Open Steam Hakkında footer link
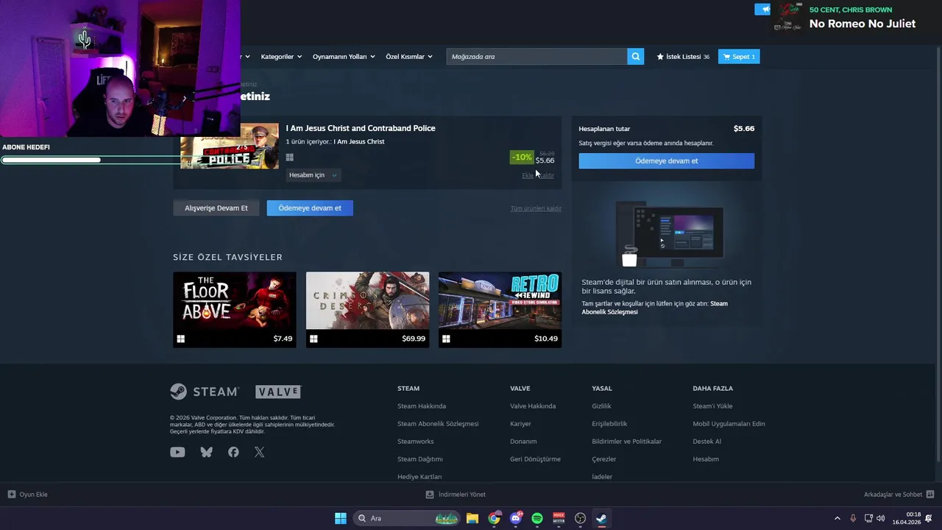The width and height of the screenshot is (942, 530). coord(422,406)
